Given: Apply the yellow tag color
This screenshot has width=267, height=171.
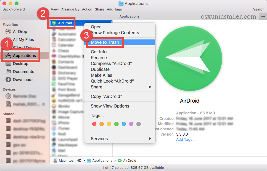Looking at the screenshot, I should [109, 124].
